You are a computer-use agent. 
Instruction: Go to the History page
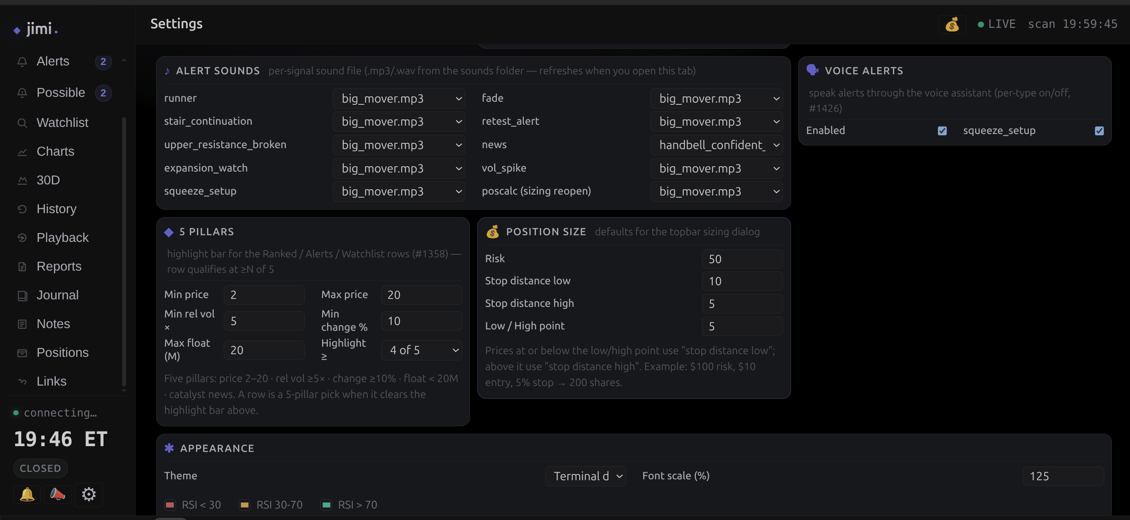point(57,209)
